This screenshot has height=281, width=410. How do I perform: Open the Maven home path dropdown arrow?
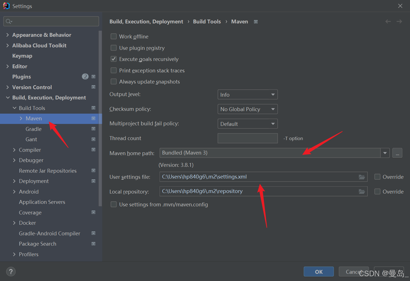(x=385, y=153)
